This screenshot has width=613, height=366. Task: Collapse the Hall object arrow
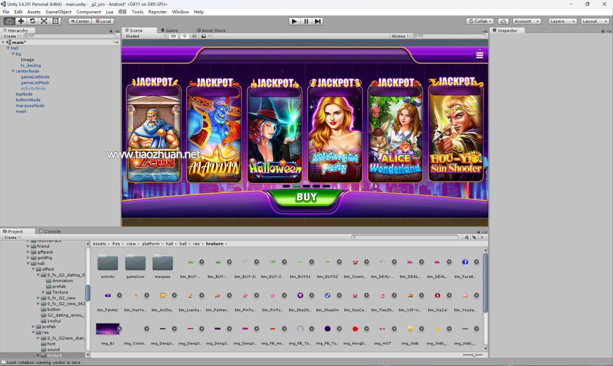tap(8, 48)
